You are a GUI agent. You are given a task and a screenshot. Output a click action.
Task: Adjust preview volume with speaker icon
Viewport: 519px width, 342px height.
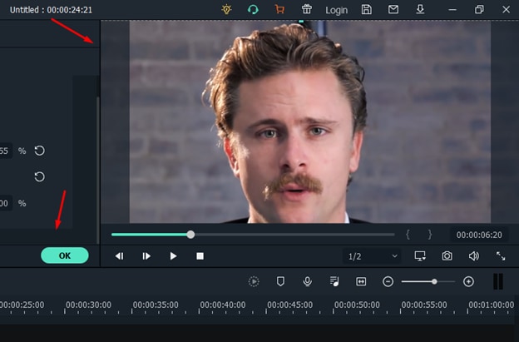click(x=473, y=256)
